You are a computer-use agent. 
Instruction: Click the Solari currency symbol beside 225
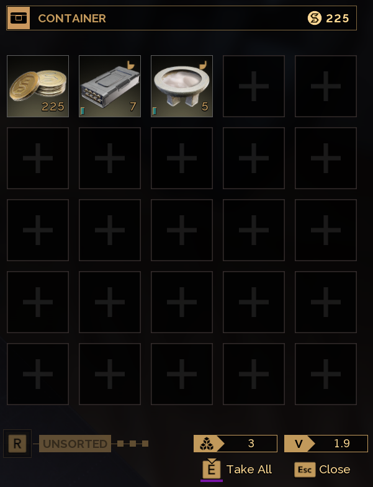314,18
